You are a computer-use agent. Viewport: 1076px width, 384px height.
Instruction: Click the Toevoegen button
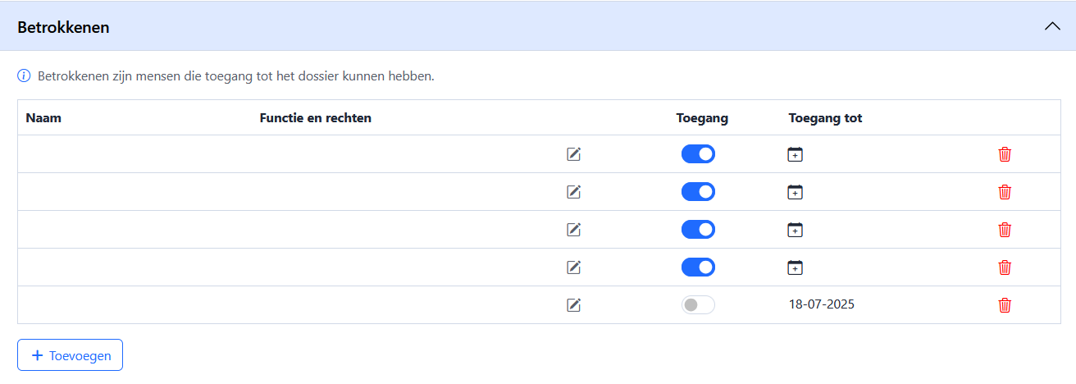tap(71, 355)
